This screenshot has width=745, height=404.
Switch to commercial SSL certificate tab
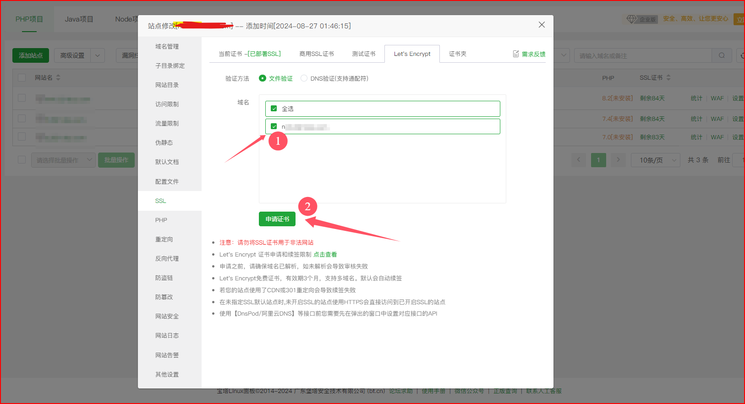coord(317,54)
